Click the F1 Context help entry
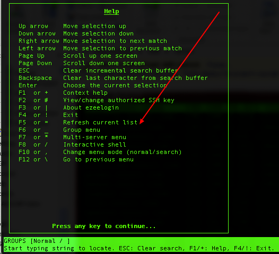Screen dimensions: 279x254 pyautogui.click(x=63, y=93)
